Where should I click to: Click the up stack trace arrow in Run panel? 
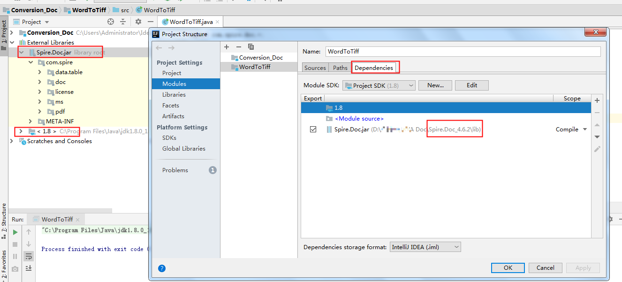coord(29,232)
